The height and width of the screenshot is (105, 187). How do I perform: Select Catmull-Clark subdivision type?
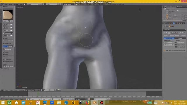169,38
